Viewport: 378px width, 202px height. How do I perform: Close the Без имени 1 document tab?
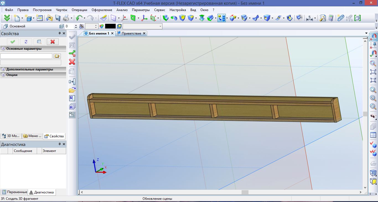[x=112, y=33]
